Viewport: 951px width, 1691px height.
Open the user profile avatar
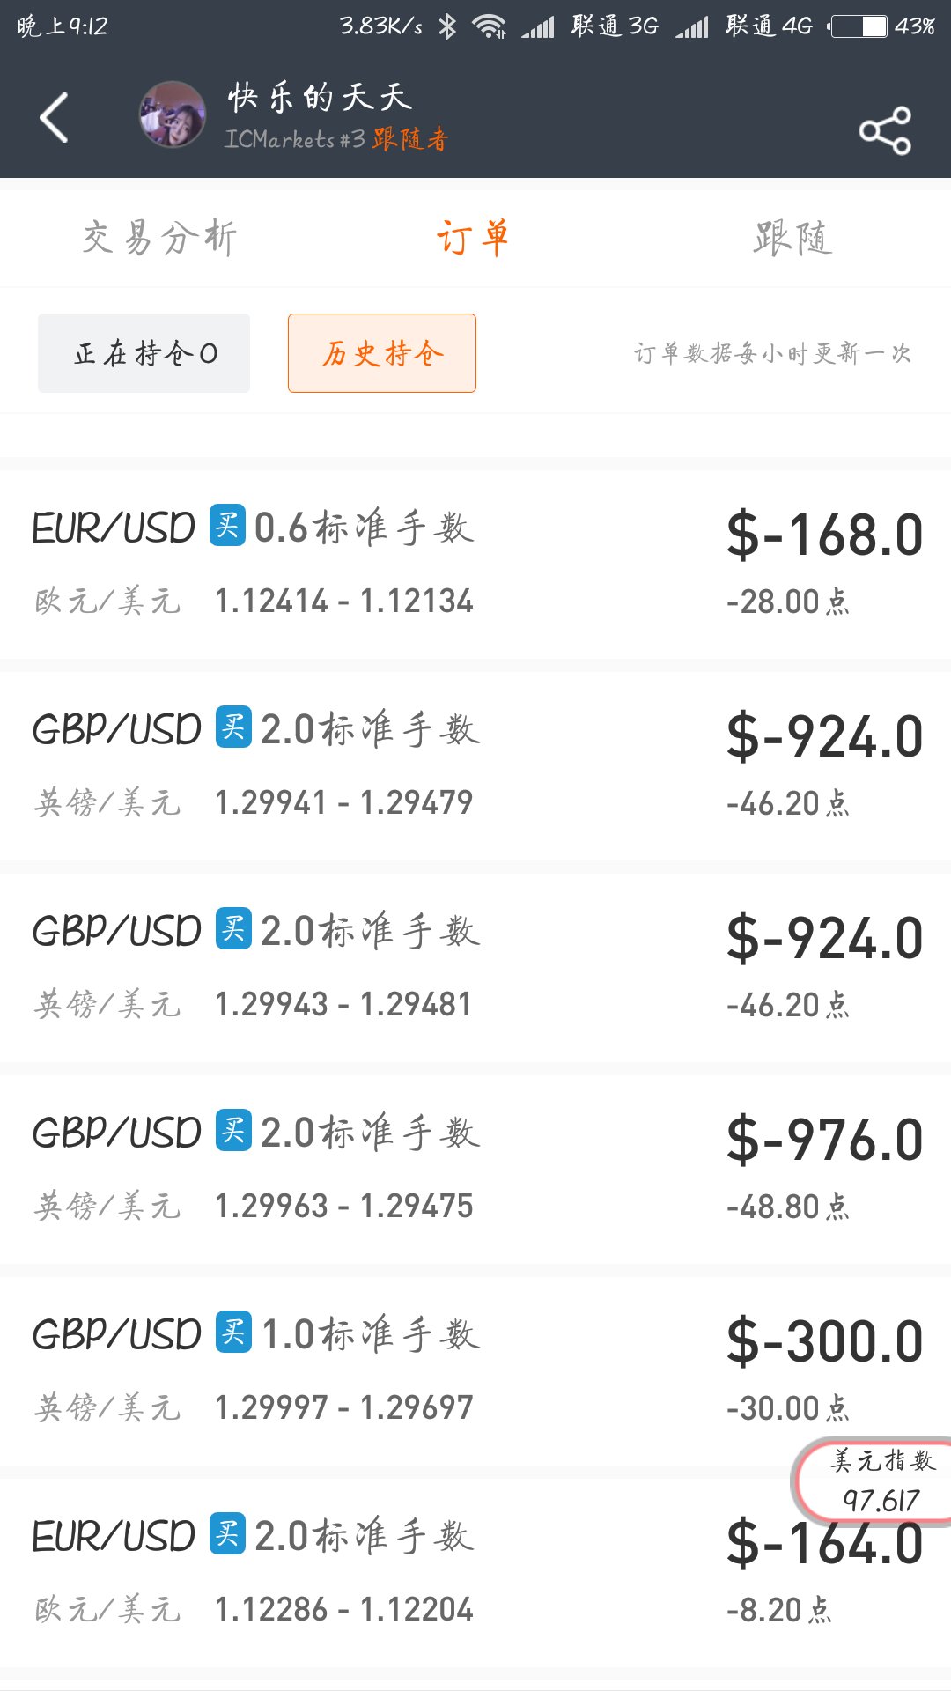(173, 114)
